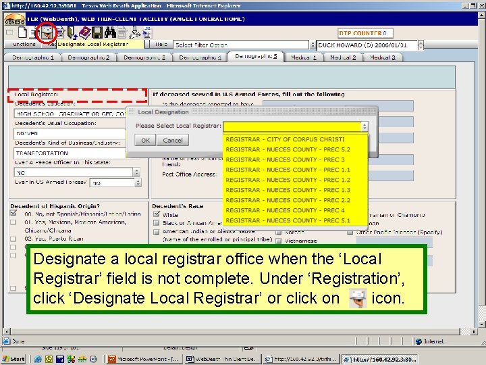
Task: Select Registrar - Nueces County - Prec 3
Action: (x=296, y=160)
